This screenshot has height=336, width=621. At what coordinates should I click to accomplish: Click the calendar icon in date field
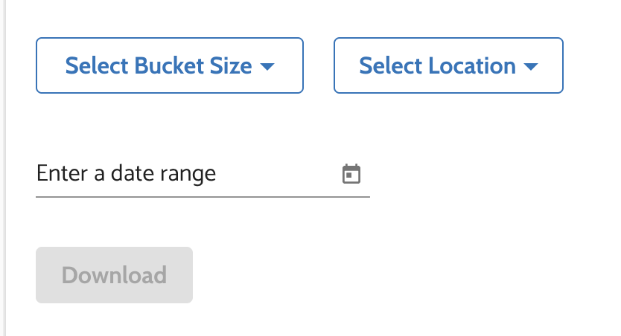[351, 174]
